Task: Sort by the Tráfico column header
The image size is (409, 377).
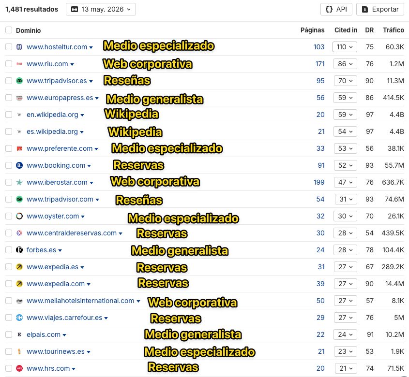Action: click(394, 30)
